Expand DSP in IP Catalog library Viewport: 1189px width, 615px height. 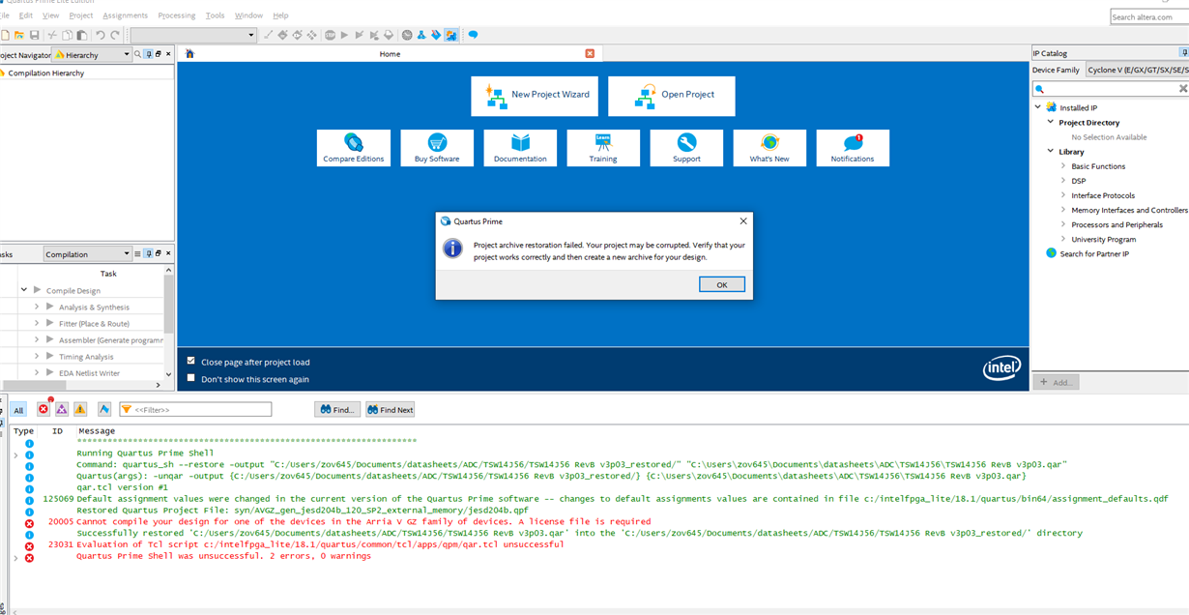[1063, 181]
